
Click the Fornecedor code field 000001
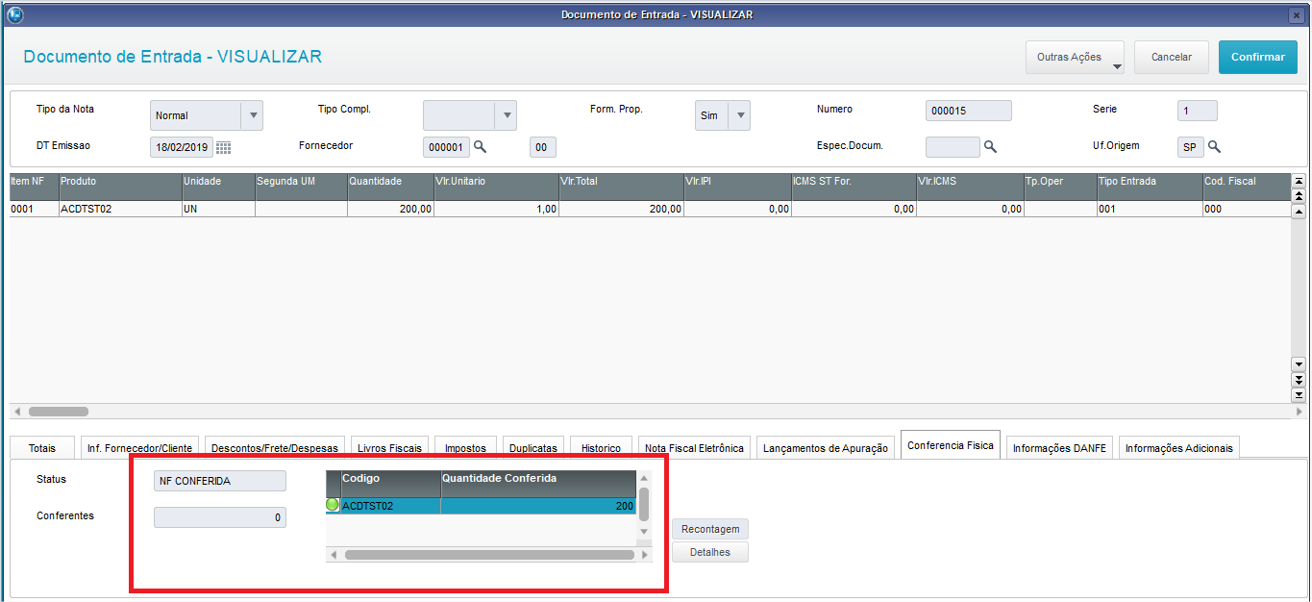(x=447, y=147)
